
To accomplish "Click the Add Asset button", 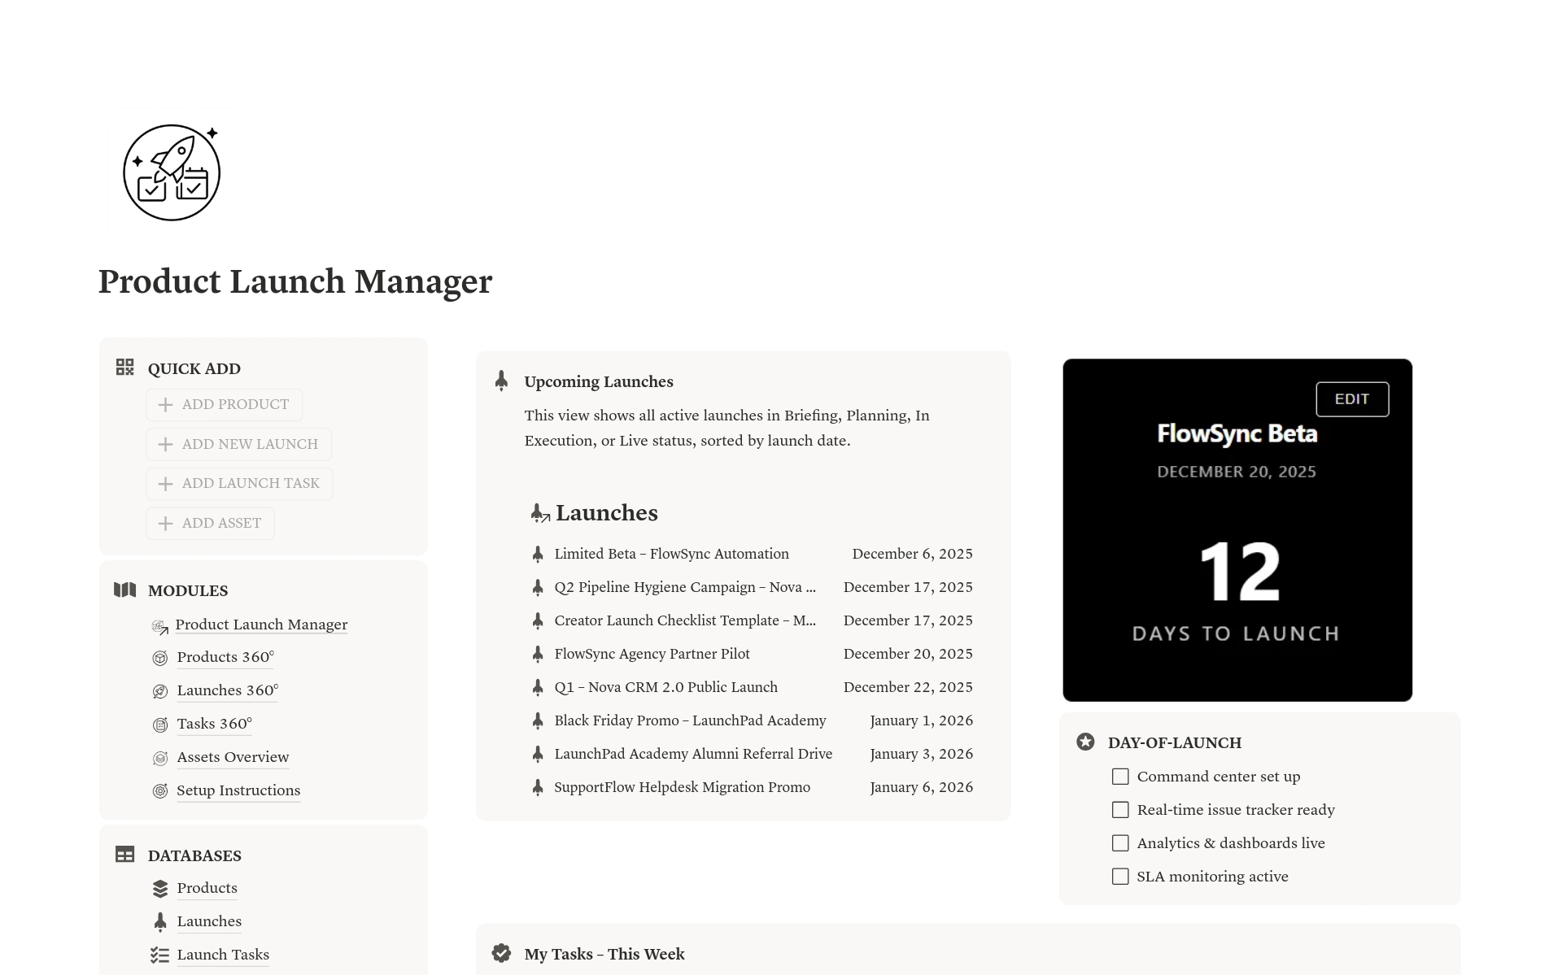I will (211, 523).
